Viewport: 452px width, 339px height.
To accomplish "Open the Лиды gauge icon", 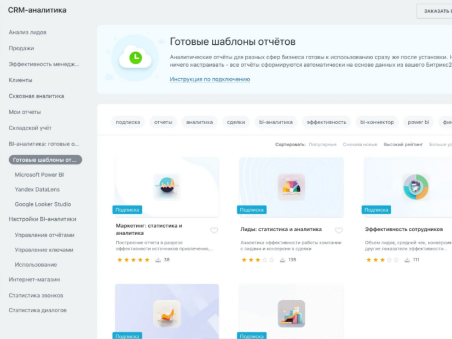I will (291, 187).
